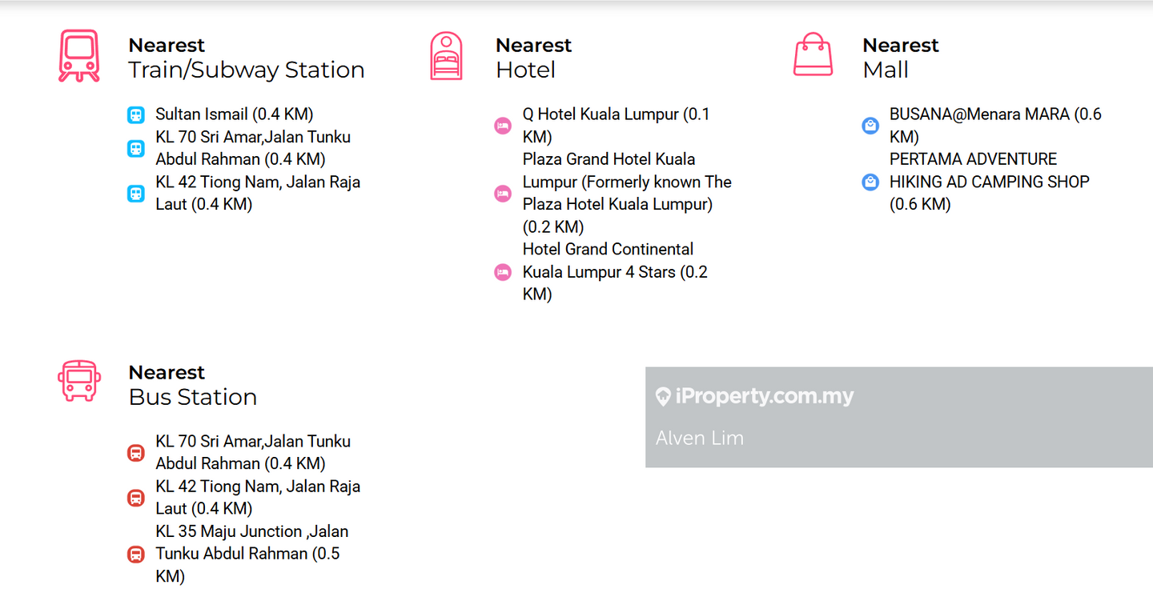Click blue bag icon beside BUSANA@Menara MARA
Viewport: 1153px width, 613px height.
pos(870,126)
